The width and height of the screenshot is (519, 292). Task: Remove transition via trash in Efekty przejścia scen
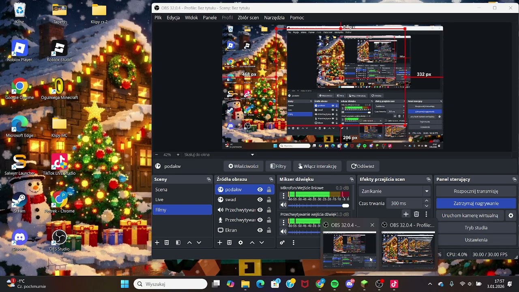click(x=416, y=214)
